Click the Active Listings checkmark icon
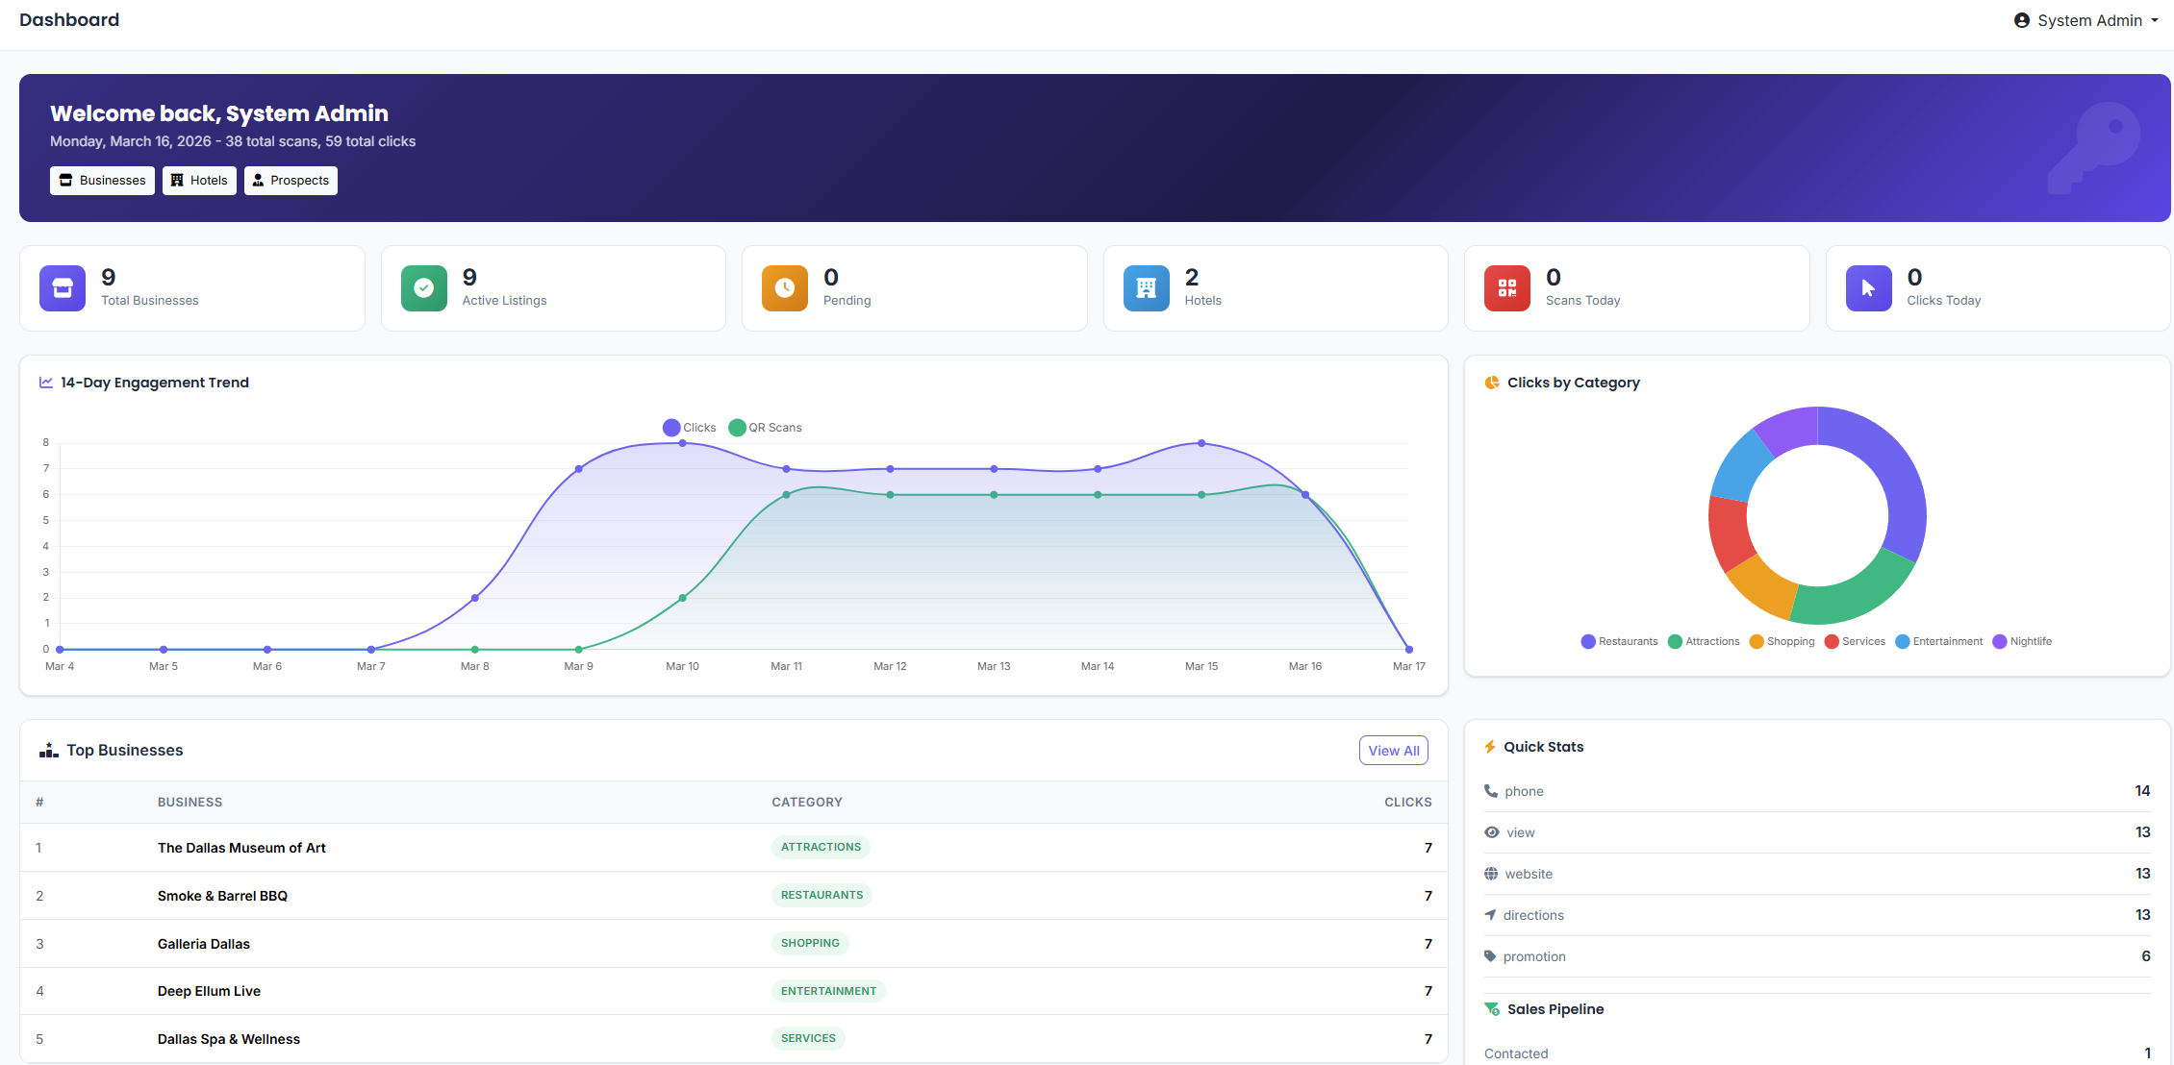This screenshot has height=1065, width=2174. 423,287
